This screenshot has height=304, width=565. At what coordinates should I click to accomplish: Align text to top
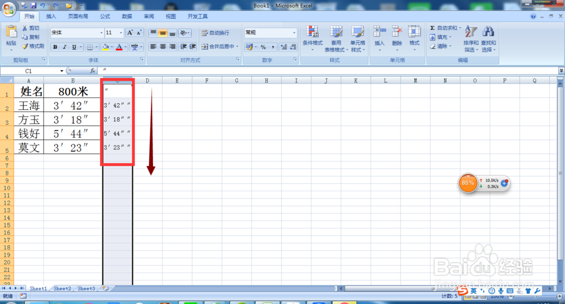[154, 33]
